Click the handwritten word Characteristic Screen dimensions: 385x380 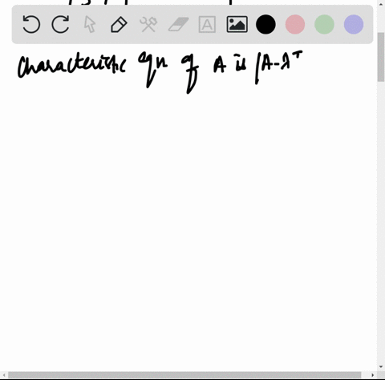(71, 67)
